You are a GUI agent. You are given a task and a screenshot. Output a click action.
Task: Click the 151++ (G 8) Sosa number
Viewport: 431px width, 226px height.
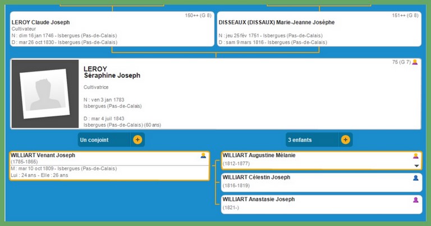405,15
